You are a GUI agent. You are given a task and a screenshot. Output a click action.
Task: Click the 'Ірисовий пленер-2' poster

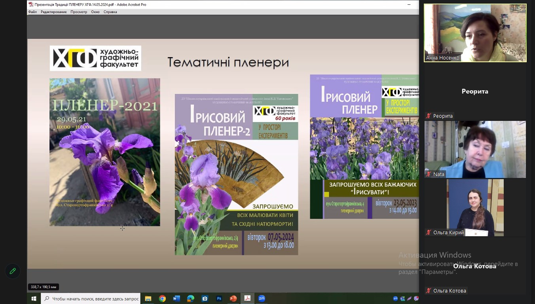point(237,174)
